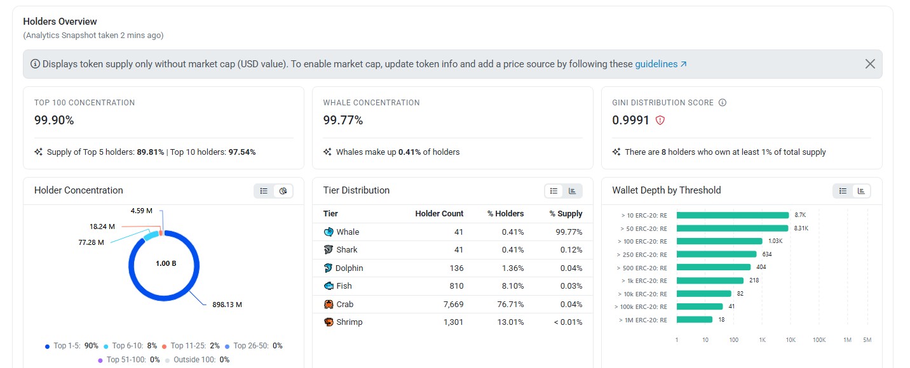Click the Shrimp tier icon
The width and height of the screenshot is (910, 368).
(x=329, y=322)
